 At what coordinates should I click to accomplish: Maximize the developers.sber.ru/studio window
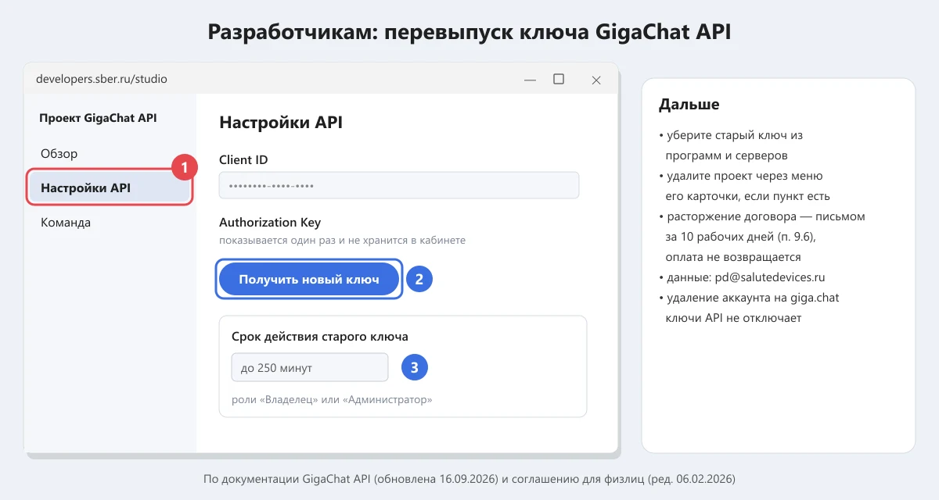click(559, 79)
